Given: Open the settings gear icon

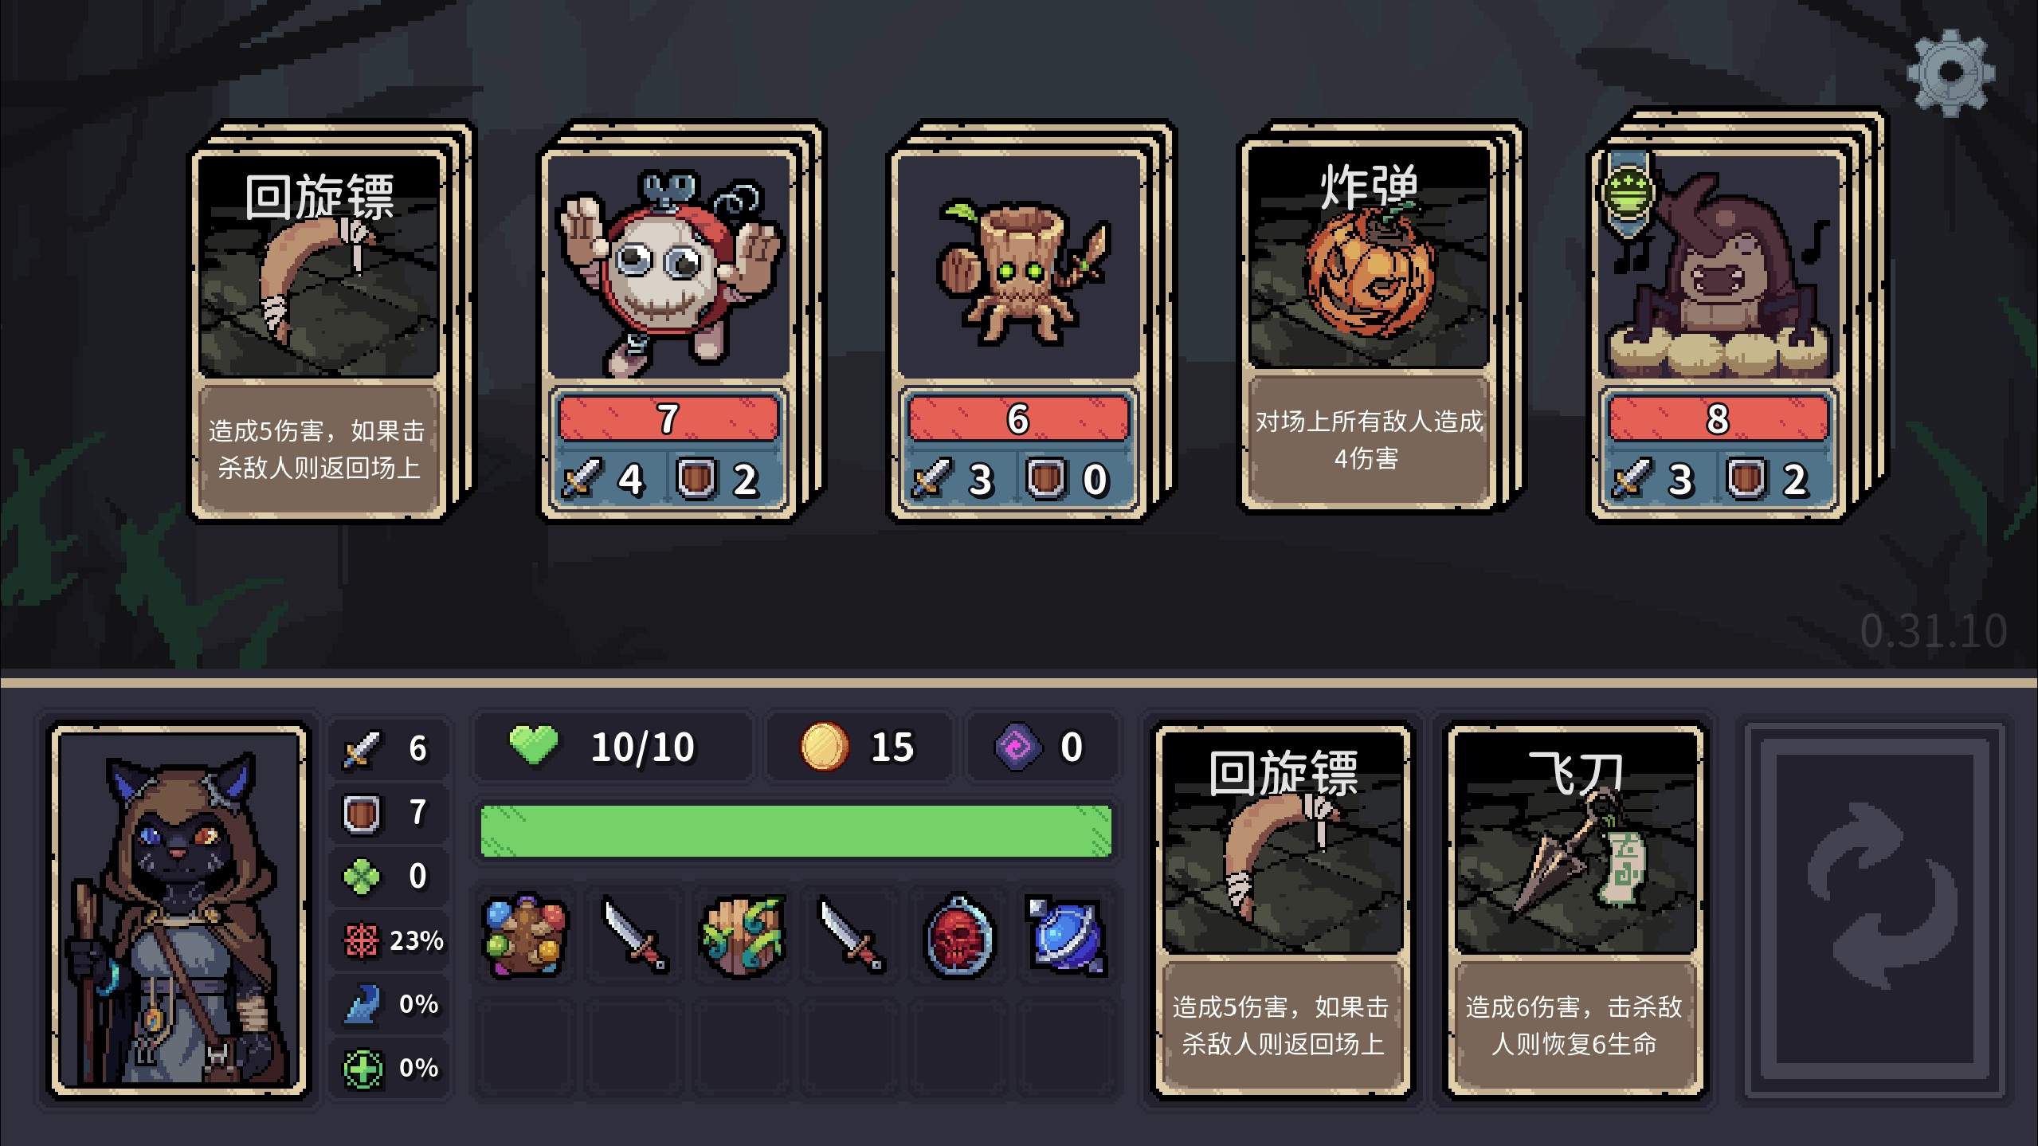Looking at the screenshot, I should point(1951,73).
